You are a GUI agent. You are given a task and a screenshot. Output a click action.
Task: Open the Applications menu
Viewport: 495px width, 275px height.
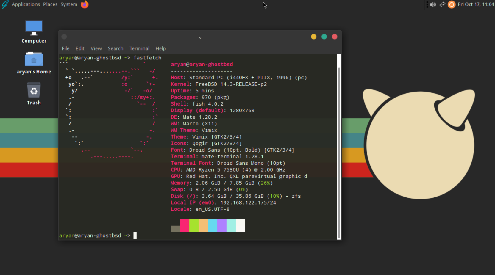tap(26, 4)
